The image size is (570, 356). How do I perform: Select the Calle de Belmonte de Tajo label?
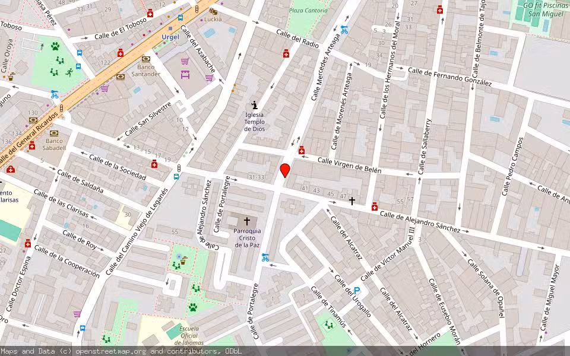click(x=479, y=39)
